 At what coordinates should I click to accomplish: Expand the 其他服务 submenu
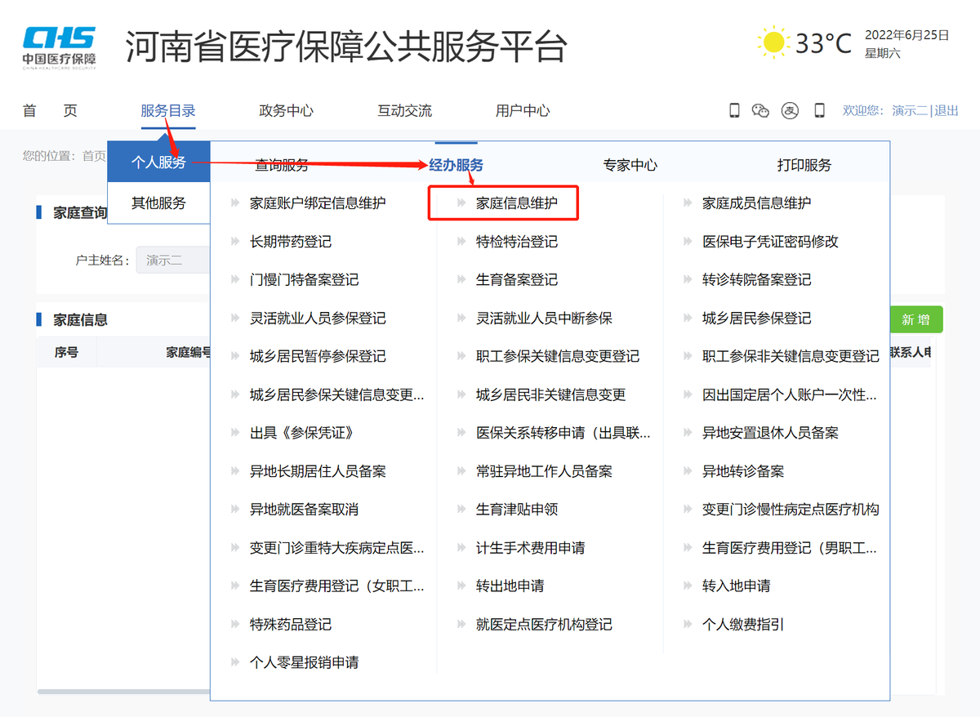pyautogui.click(x=159, y=203)
